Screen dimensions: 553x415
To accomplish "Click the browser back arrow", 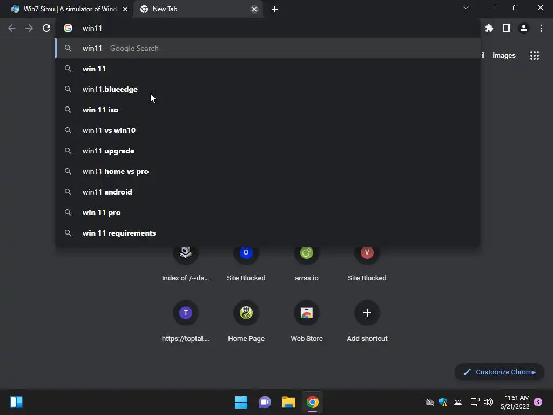I will [x=12, y=28].
